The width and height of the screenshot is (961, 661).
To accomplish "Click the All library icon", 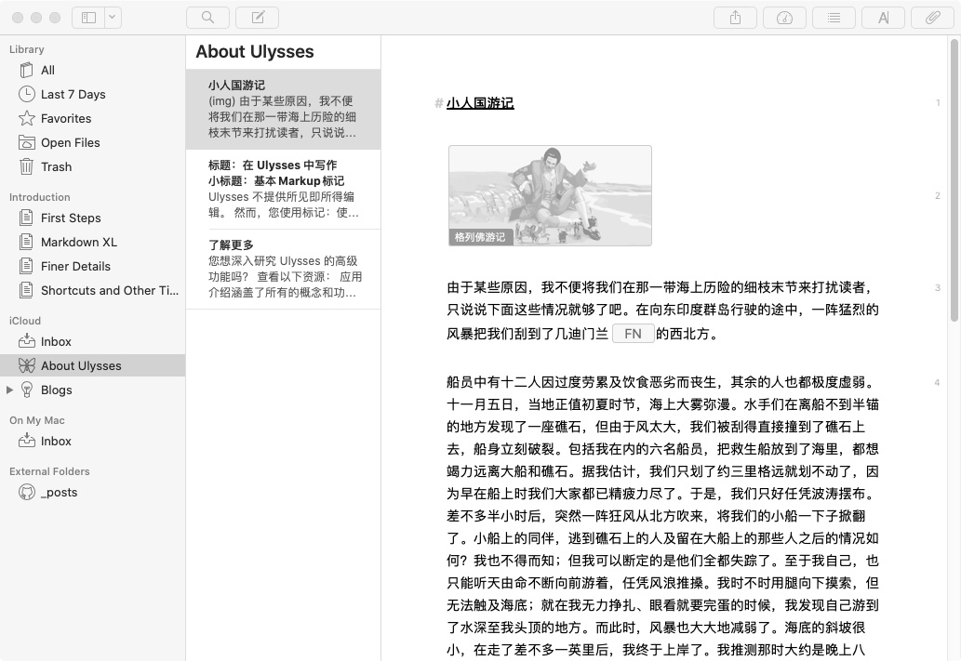I will coord(26,71).
